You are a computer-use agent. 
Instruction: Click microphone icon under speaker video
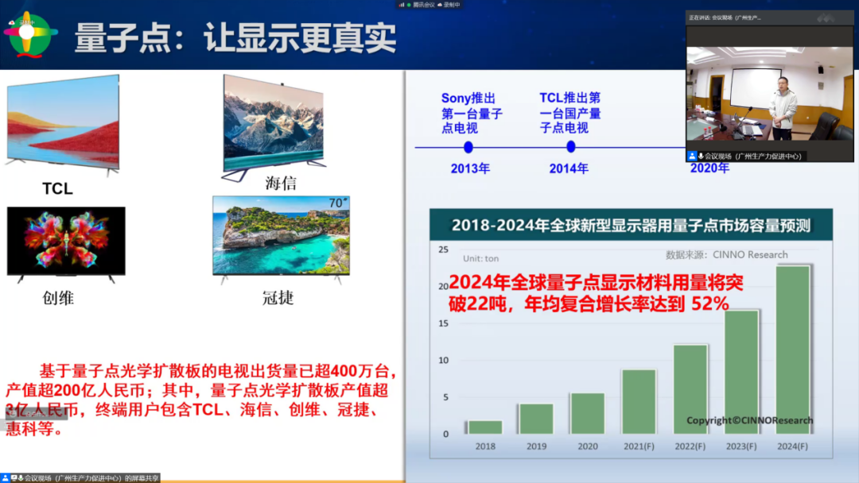click(x=701, y=156)
